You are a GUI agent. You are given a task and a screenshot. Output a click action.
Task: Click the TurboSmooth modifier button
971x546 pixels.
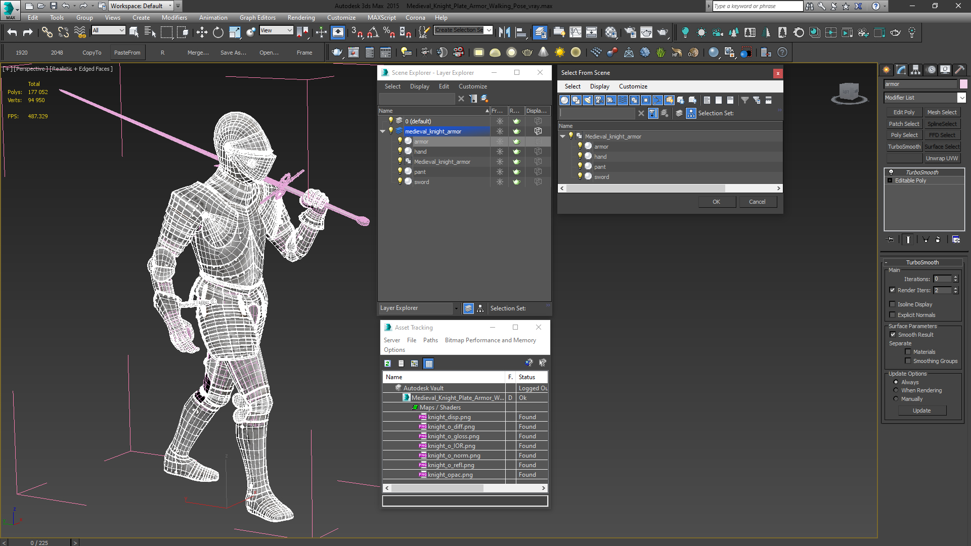click(x=904, y=147)
